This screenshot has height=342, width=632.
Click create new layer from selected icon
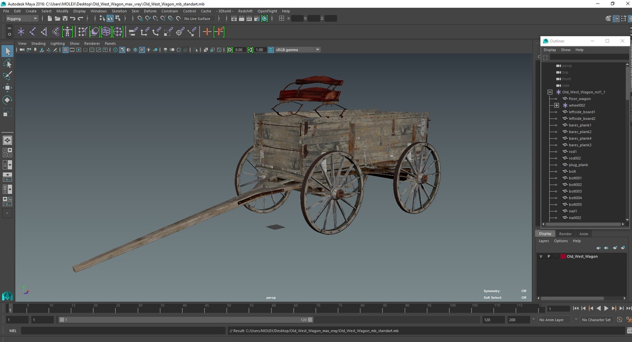(623, 248)
